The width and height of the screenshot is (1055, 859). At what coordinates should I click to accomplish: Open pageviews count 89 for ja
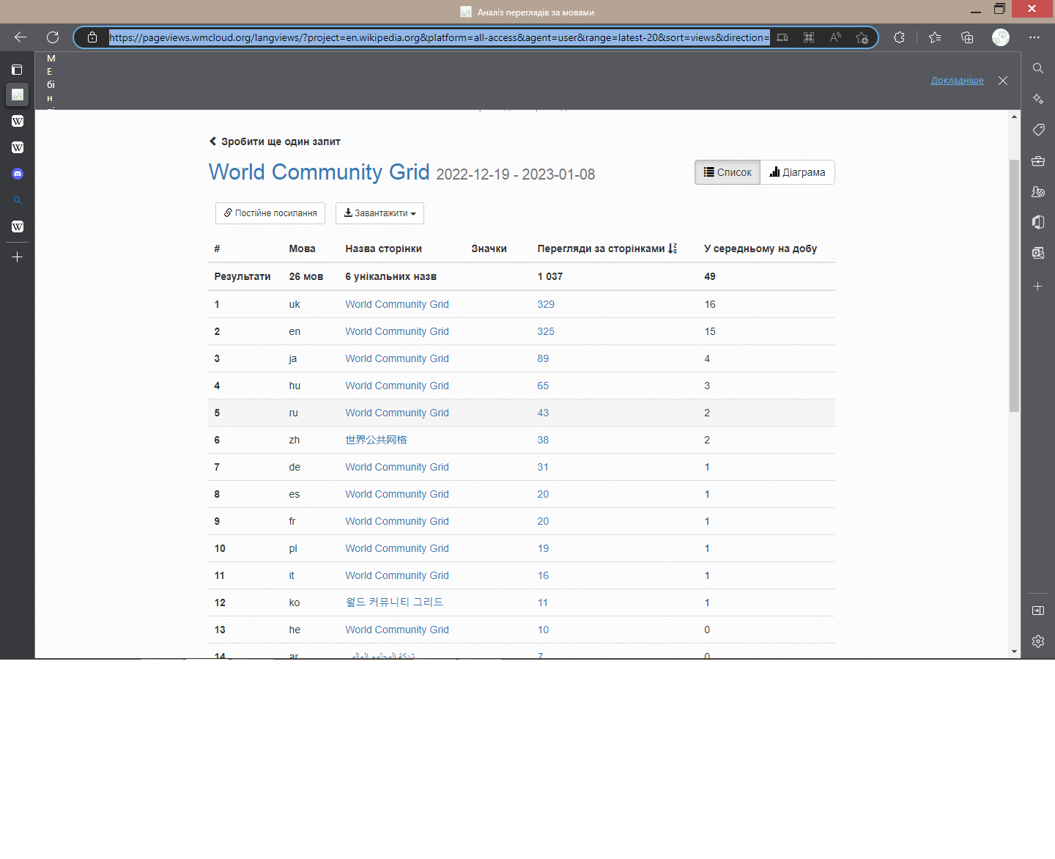pos(543,358)
